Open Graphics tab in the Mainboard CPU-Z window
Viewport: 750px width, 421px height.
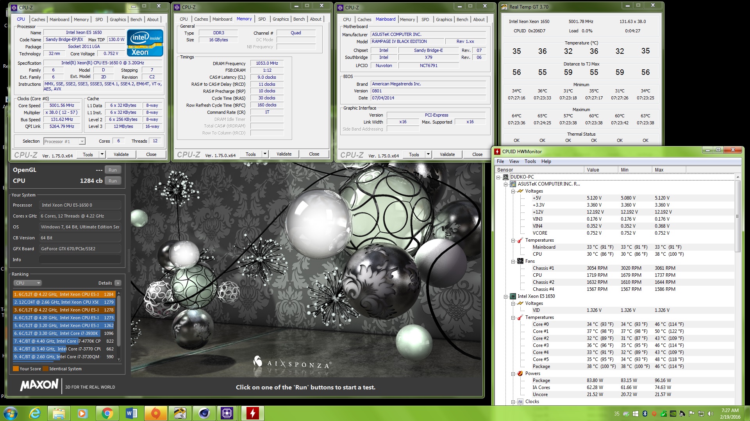pos(444,19)
